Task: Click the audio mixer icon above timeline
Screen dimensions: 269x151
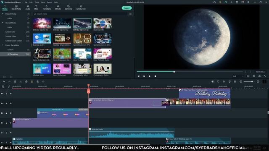Action: 229,82
